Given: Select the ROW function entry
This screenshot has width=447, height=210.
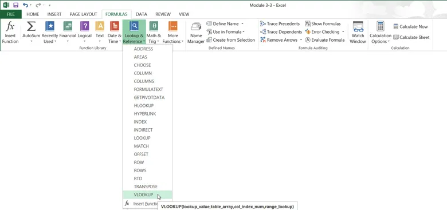Looking at the screenshot, I should 147,163.
